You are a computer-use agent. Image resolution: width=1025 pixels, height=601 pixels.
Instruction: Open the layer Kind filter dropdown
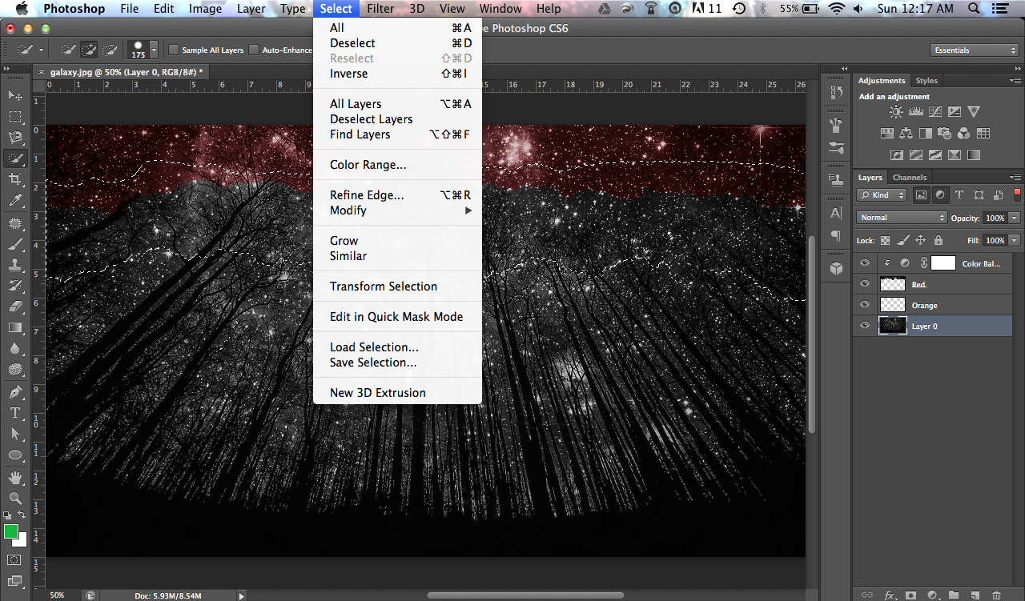[x=882, y=194]
